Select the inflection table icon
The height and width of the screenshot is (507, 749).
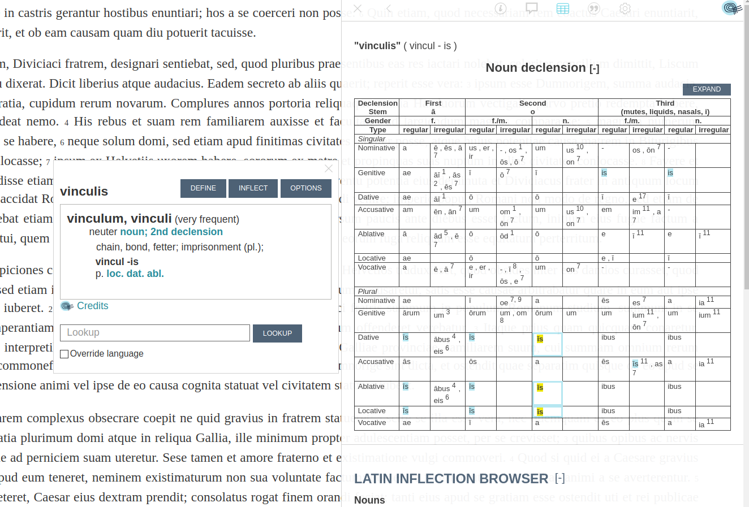click(x=562, y=8)
